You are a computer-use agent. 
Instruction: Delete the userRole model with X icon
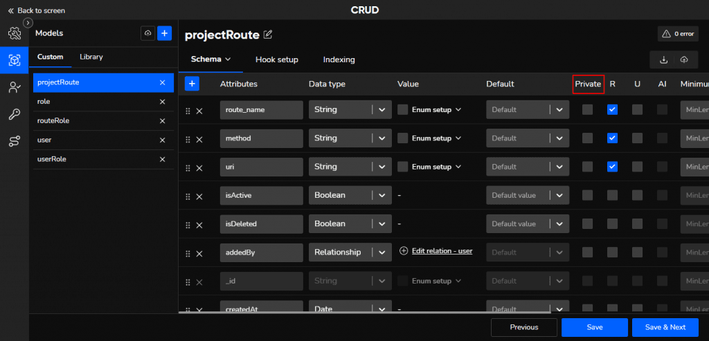(163, 159)
